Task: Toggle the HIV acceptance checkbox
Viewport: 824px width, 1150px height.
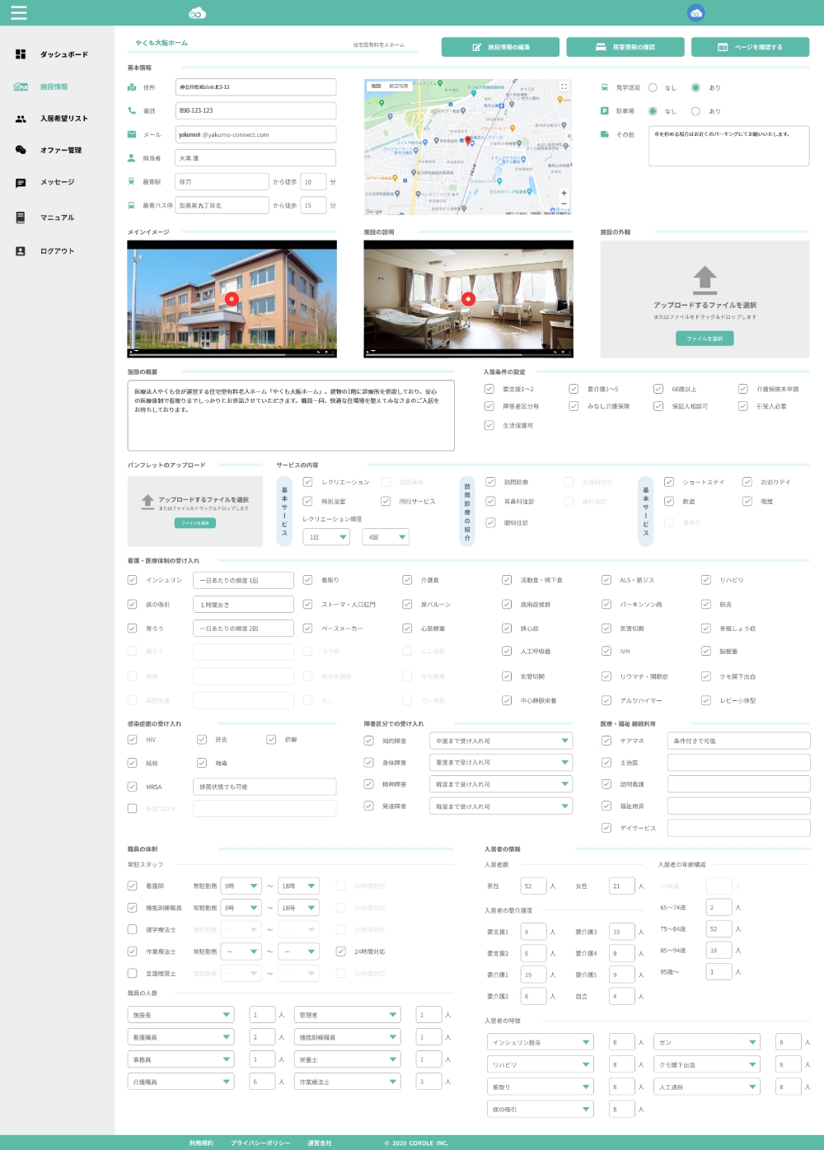Action: (x=132, y=740)
